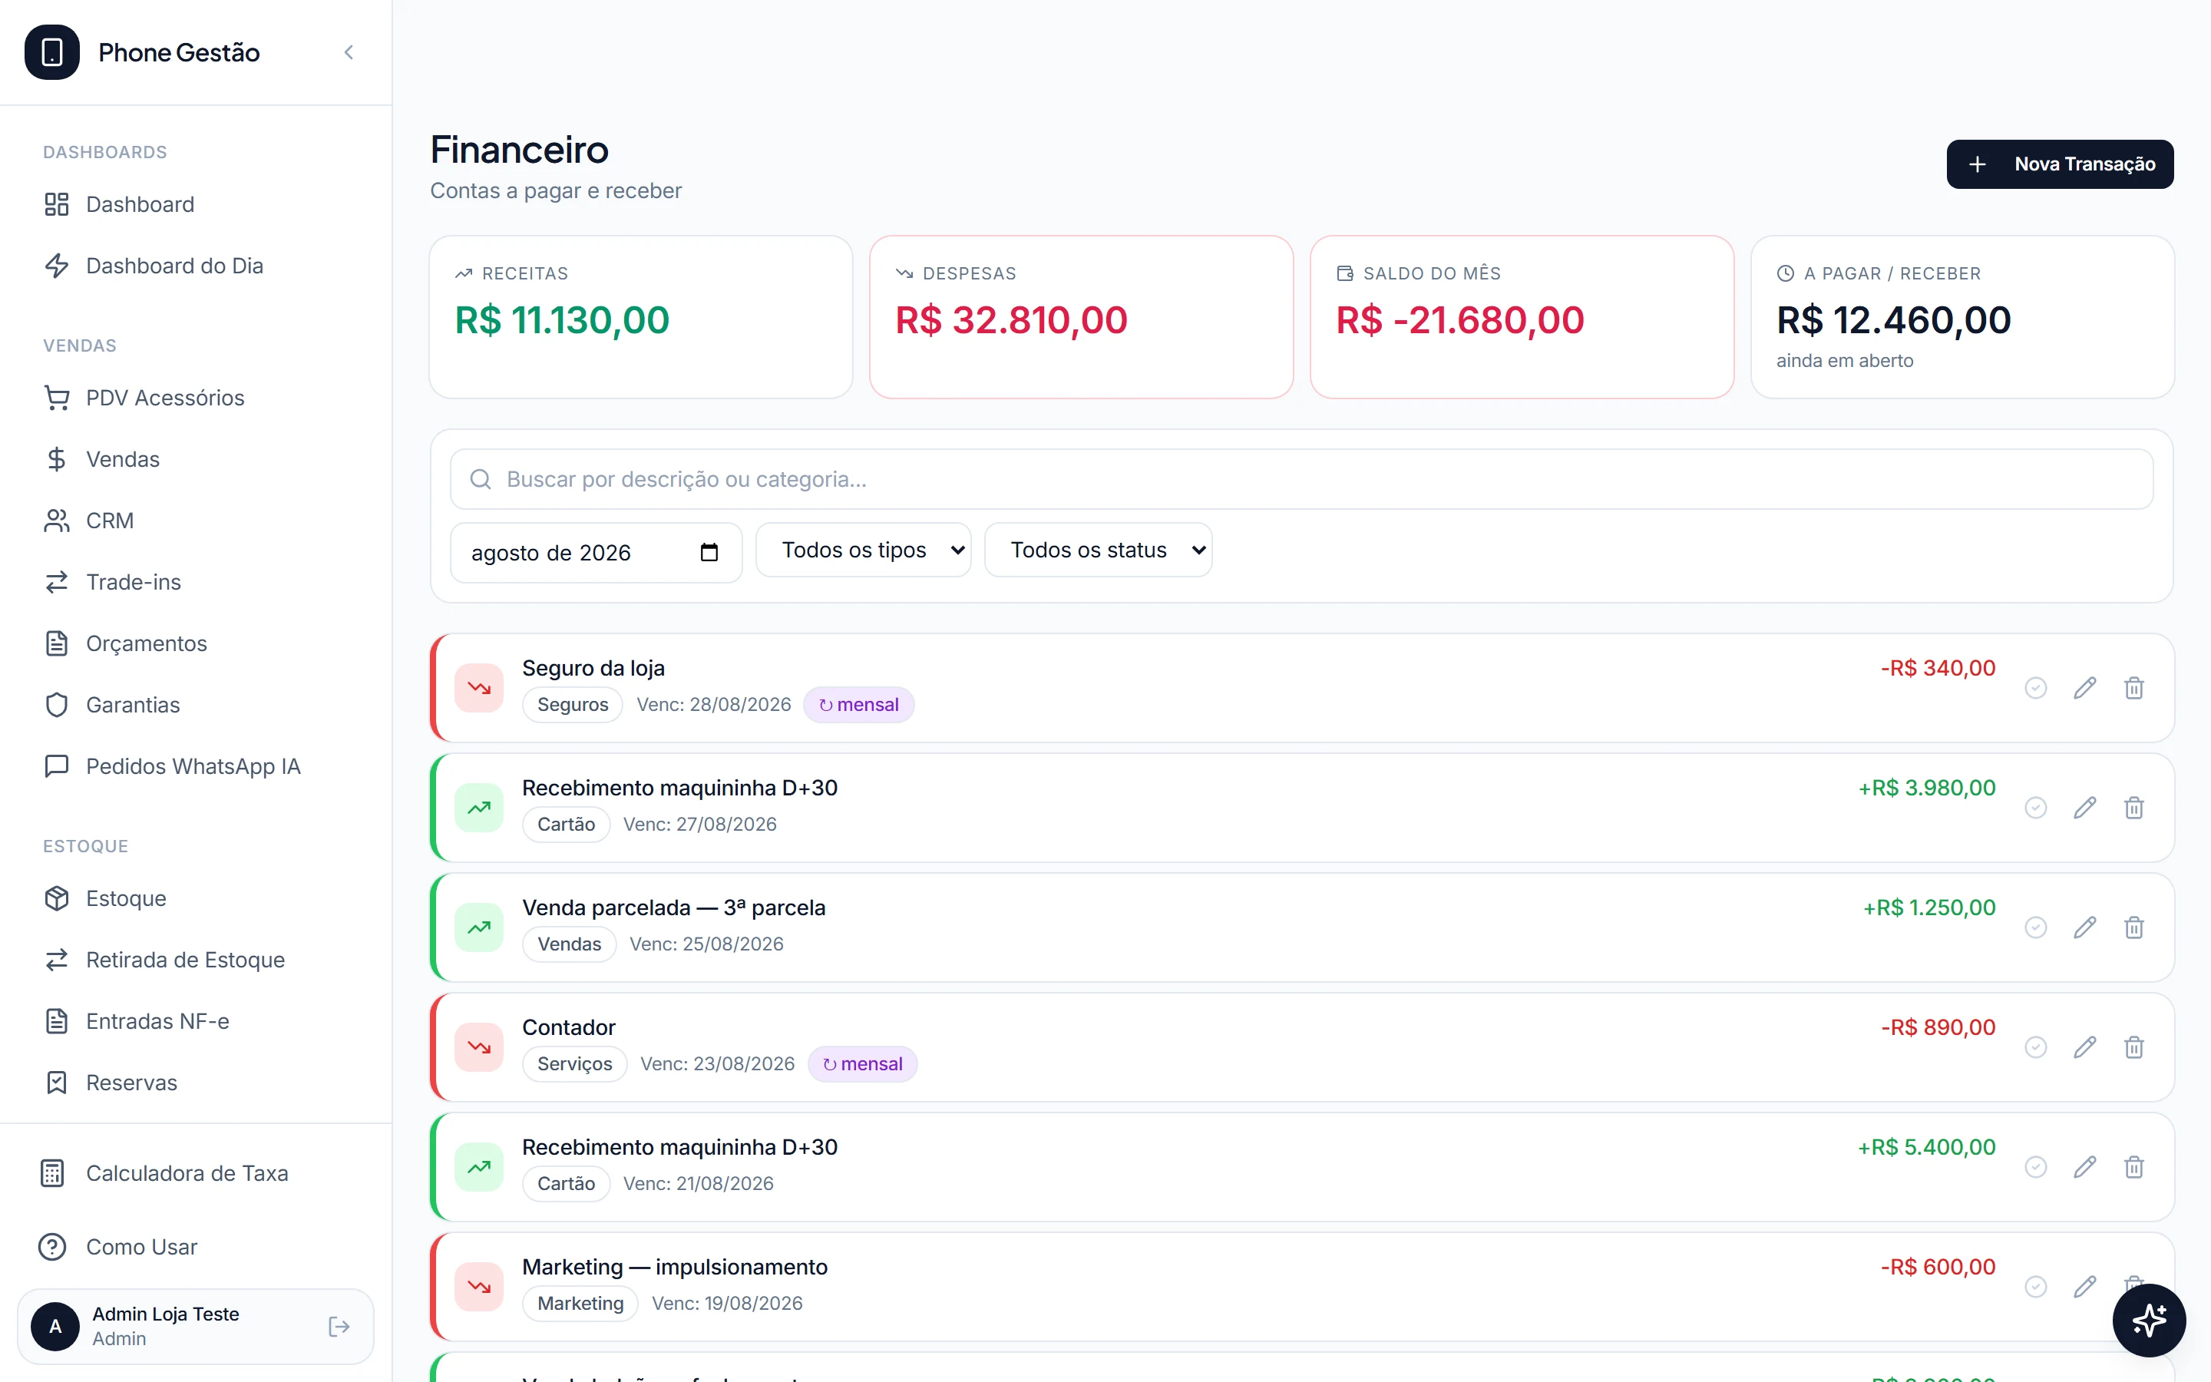Viewport: 2211px width, 1382px height.
Task: Focus the search by description field
Action: pos(1301,479)
